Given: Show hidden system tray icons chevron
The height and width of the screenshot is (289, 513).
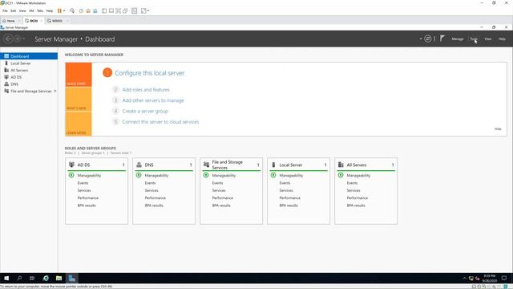Looking at the screenshot, I should pos(464,279).
